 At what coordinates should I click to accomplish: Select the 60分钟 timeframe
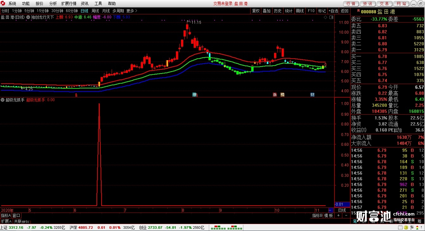(72, 11)
